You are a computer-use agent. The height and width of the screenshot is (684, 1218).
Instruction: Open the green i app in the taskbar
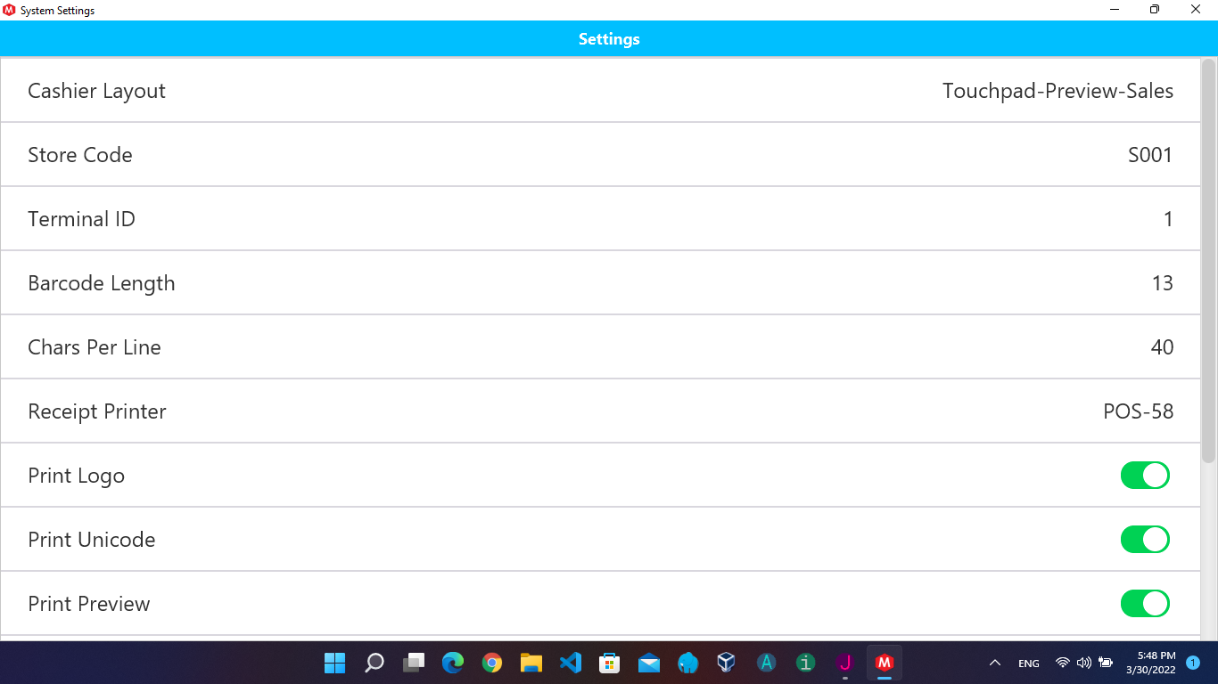click(x=805, y=663)
